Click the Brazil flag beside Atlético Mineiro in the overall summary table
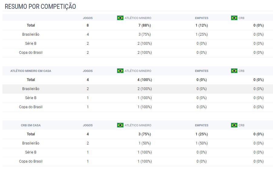 coord(120,18)
